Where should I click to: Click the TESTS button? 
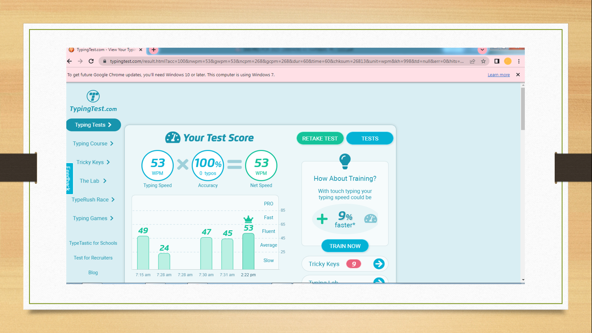tap(370, 138)
